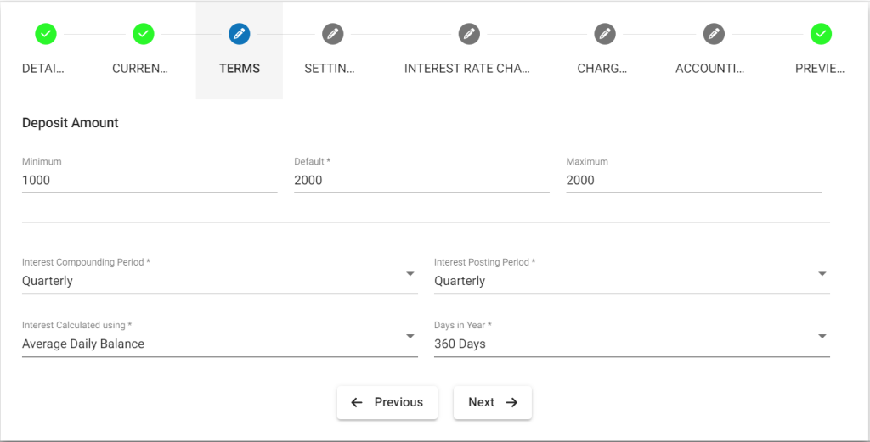The width and height of the screenshot is (870, 442).
Task: Click the Charges step pencil icon
Action: (x=605, y=34)
